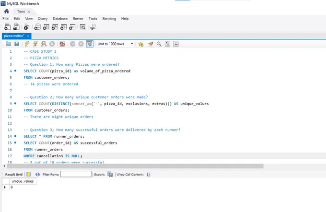This screenshot has width=326, height=212.
Task: Open the Query menu
Action: click(43, 19)
